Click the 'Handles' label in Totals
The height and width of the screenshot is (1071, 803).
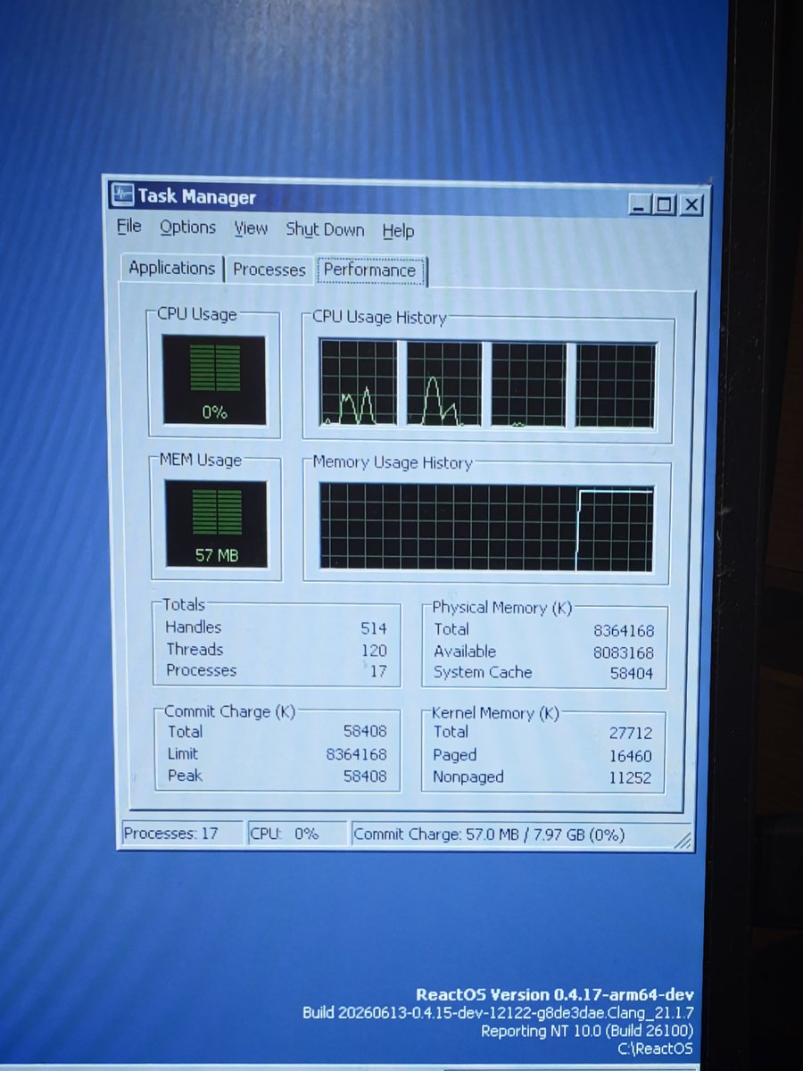(x=193, y=627)
